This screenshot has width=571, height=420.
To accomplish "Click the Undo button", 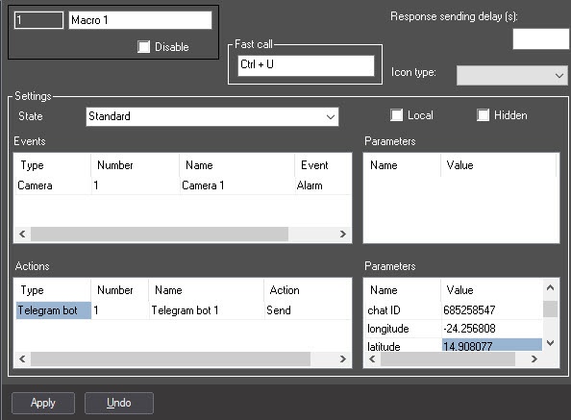I will point(119,403).
